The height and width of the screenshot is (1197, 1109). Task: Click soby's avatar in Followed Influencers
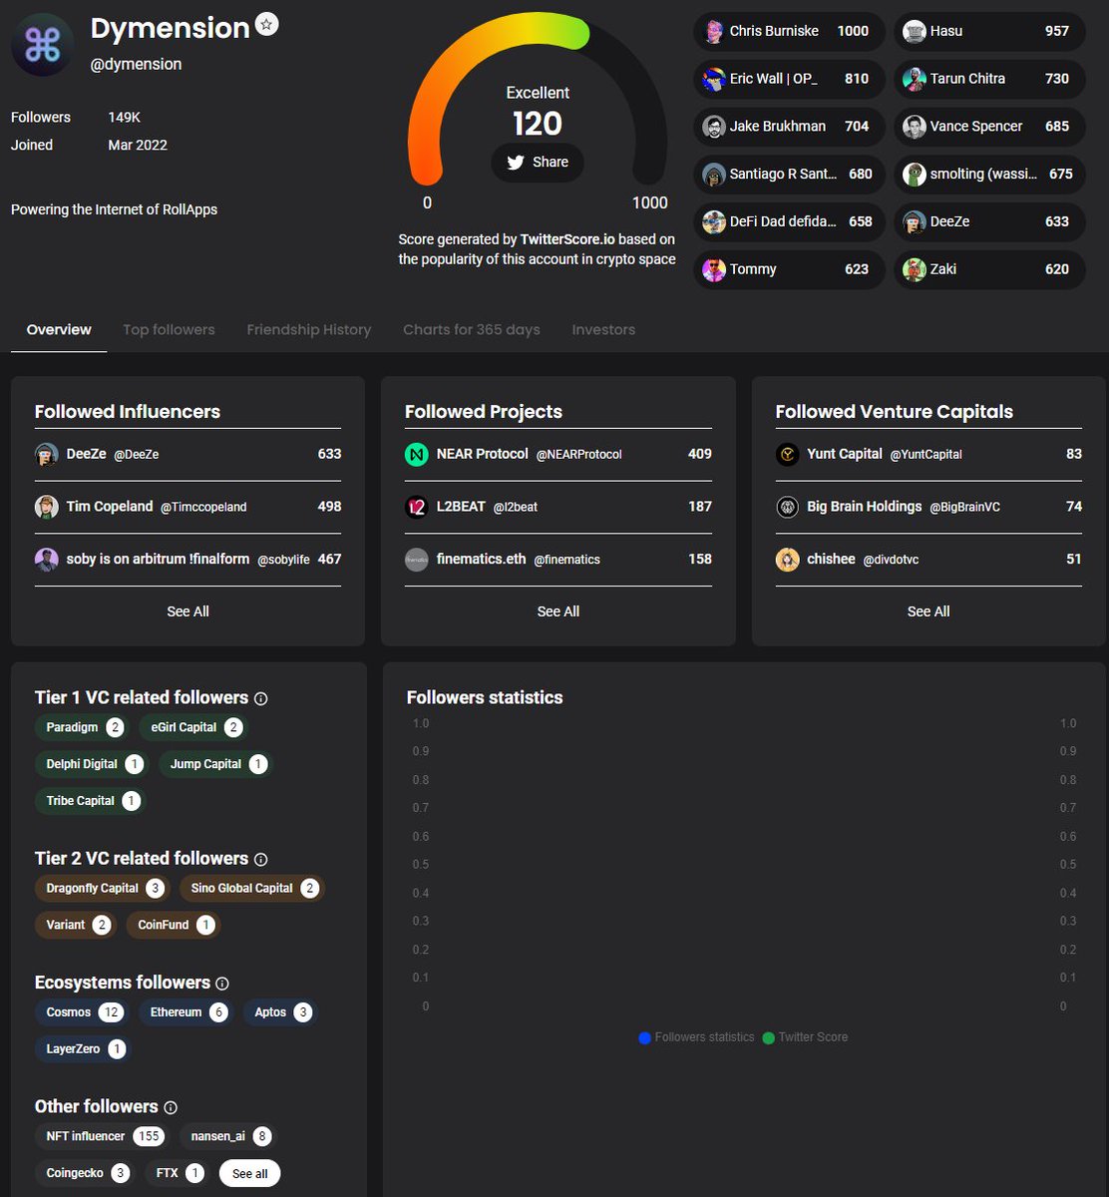[47, 560]
